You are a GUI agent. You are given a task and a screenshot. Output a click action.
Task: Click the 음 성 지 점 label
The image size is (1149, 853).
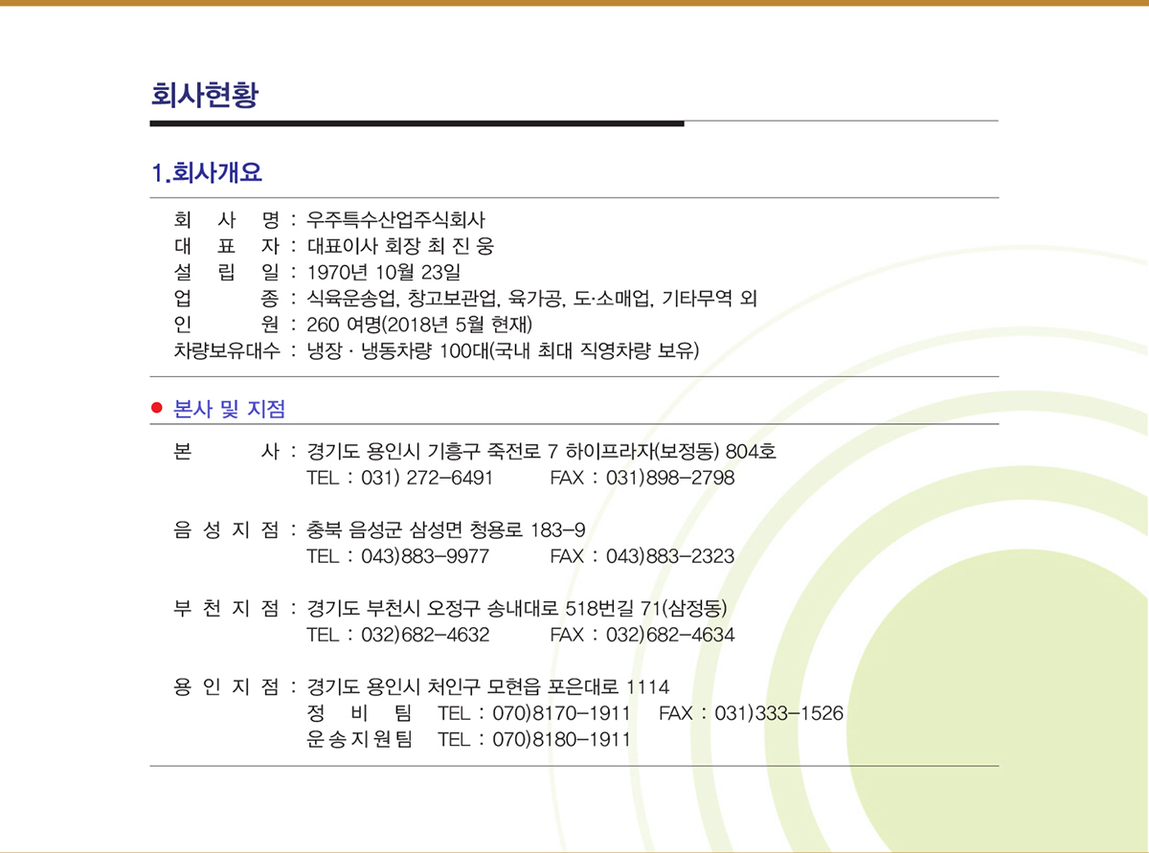[x=226, y=529]
